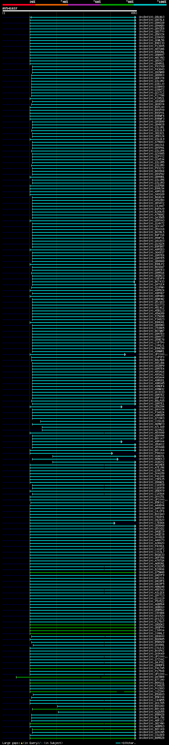
Task: Select hit label UniRef100_A9P004
Action: point(152,442)
